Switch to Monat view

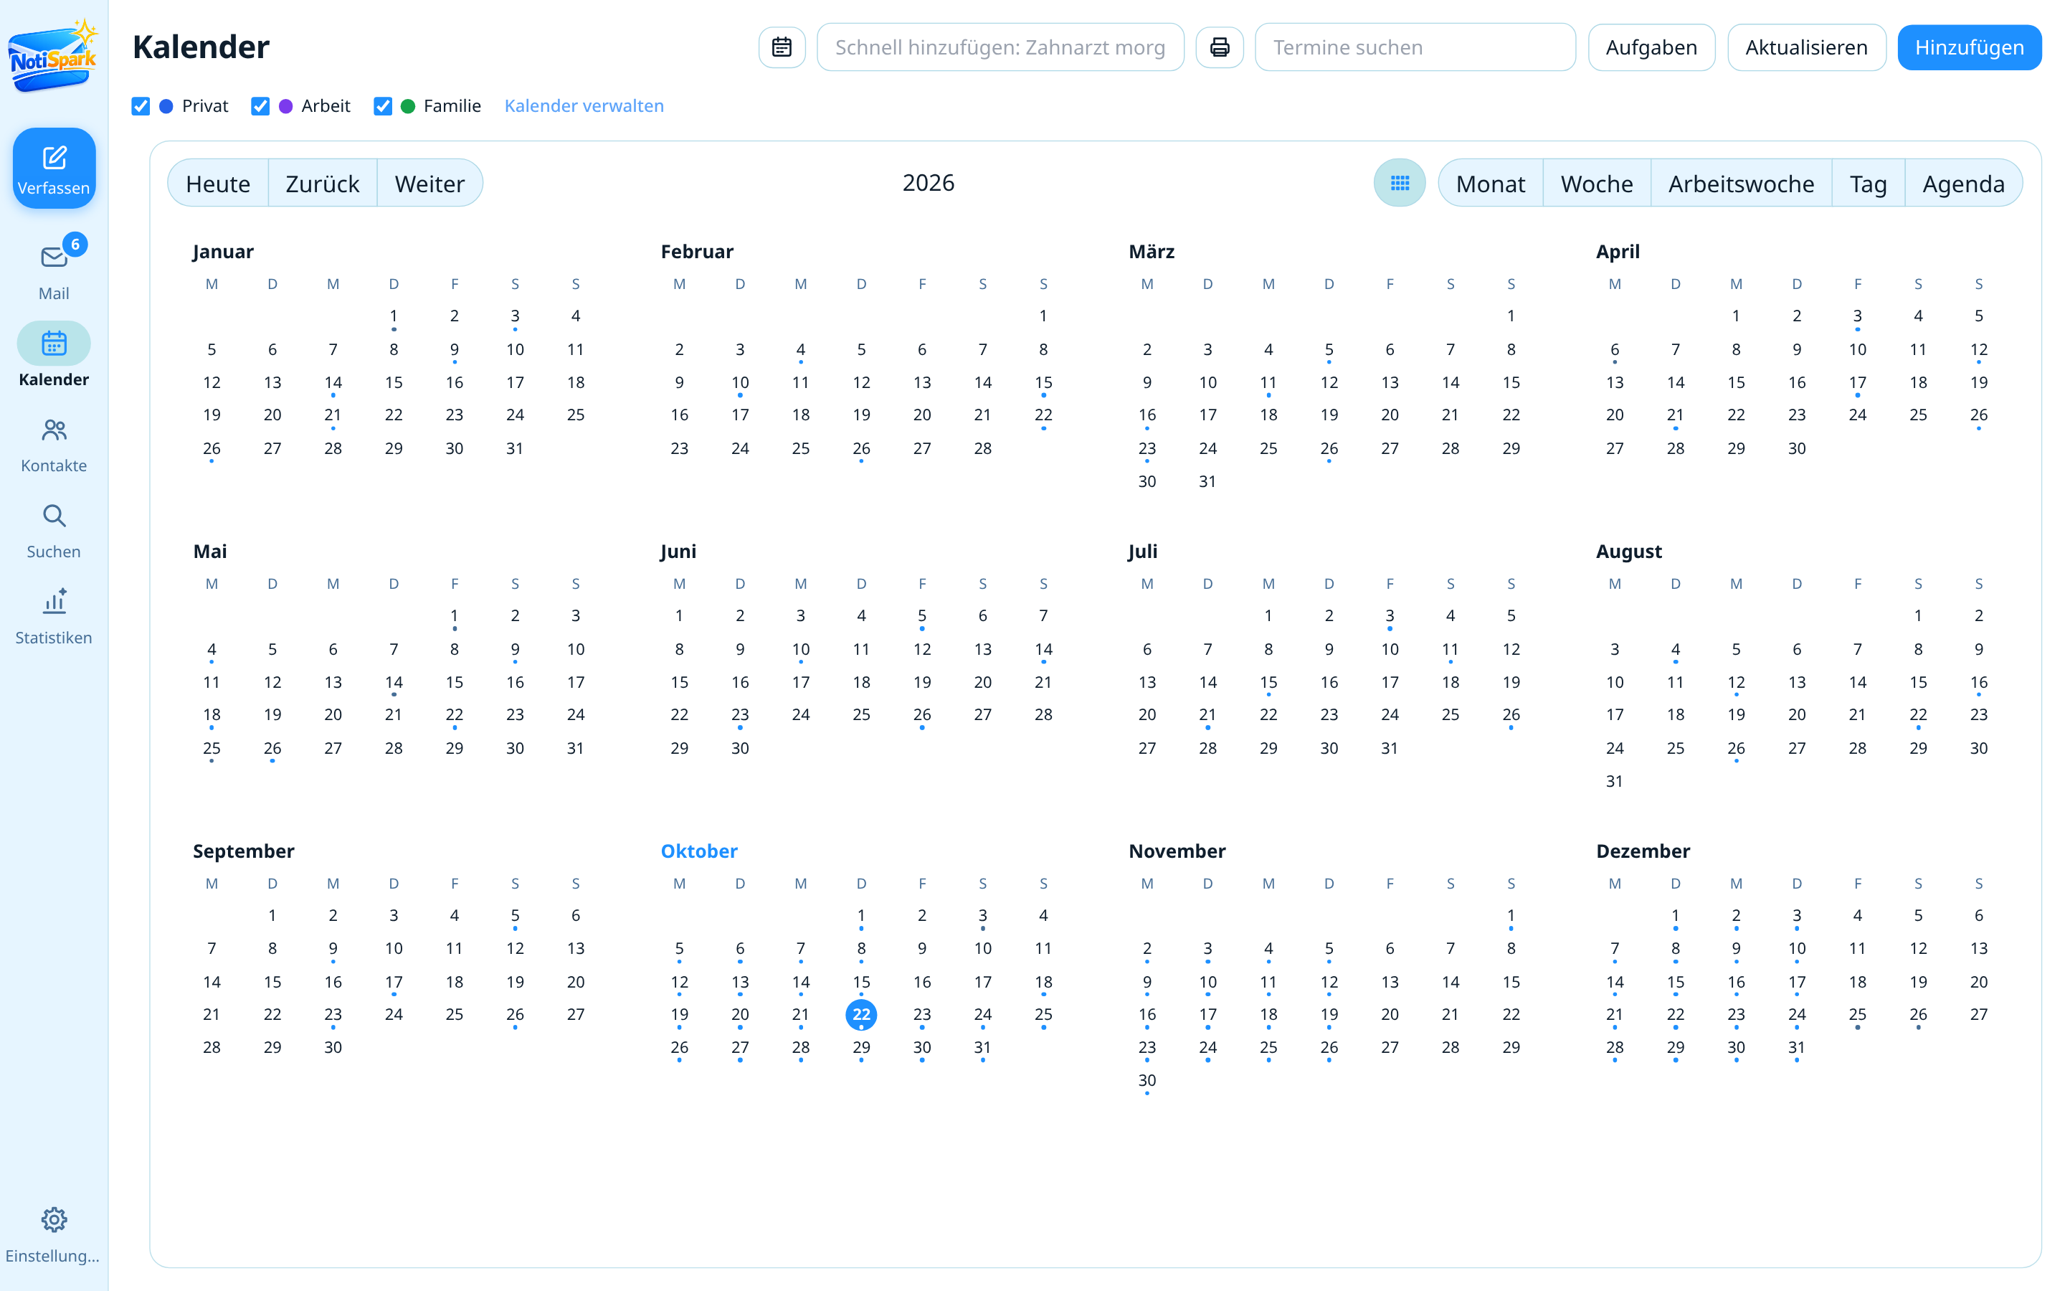tap(1490, 183)
